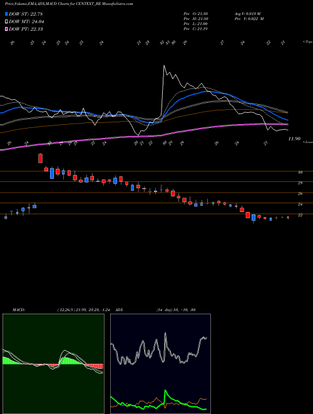This screenshot has height=414, width=313.
Task: Click the '<Lows' label at the right edge
Action: (308, 142)
